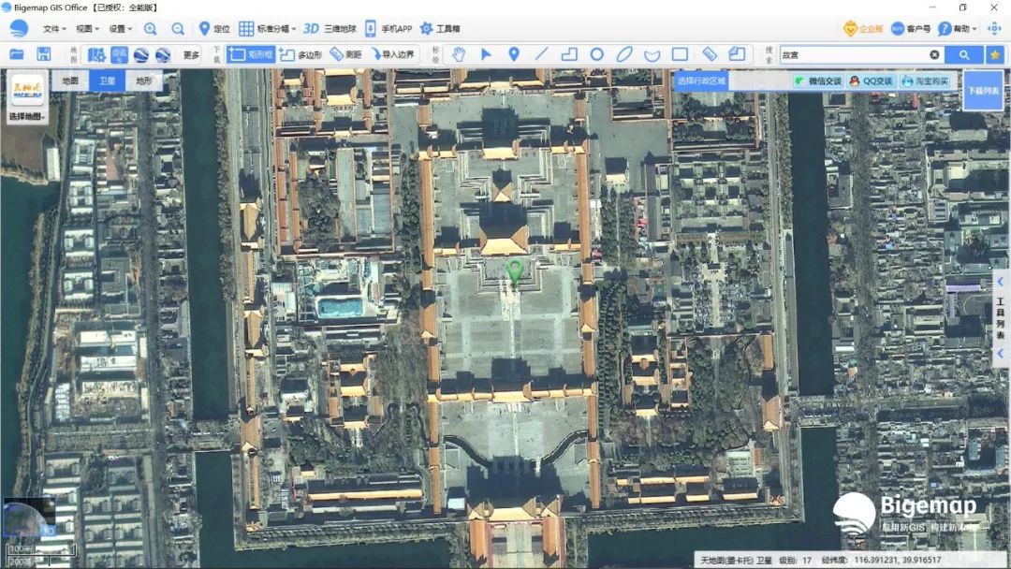Launch the 3D 三维地球 globe view
Image resolution: width=1011 pixels, height=569 pixels.
tap(330, 29)
